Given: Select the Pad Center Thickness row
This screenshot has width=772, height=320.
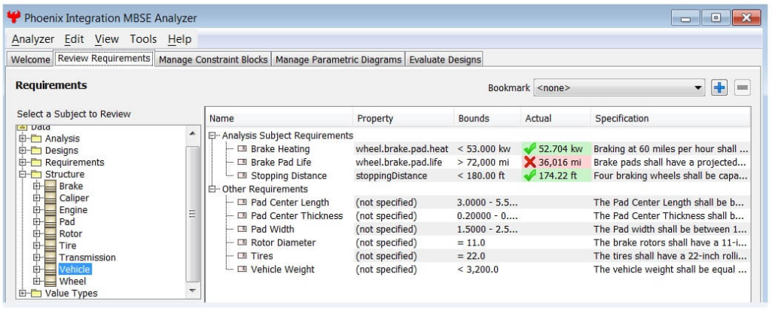Looking at the screenshot, I should [x=478, y=215].
